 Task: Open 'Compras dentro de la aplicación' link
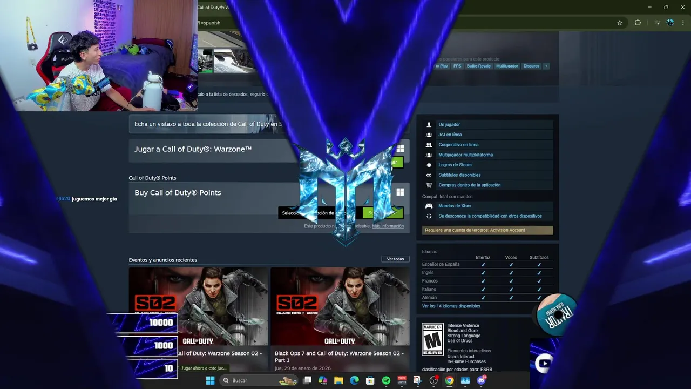click(469, 185)
